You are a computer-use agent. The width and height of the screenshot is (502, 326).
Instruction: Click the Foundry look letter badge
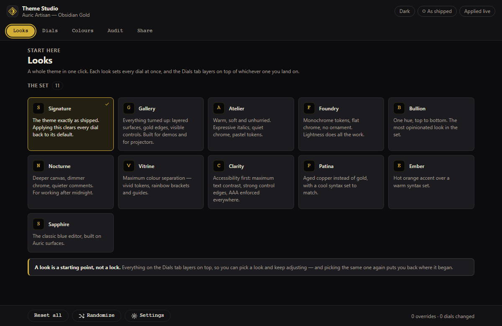(x=309, y=108)
